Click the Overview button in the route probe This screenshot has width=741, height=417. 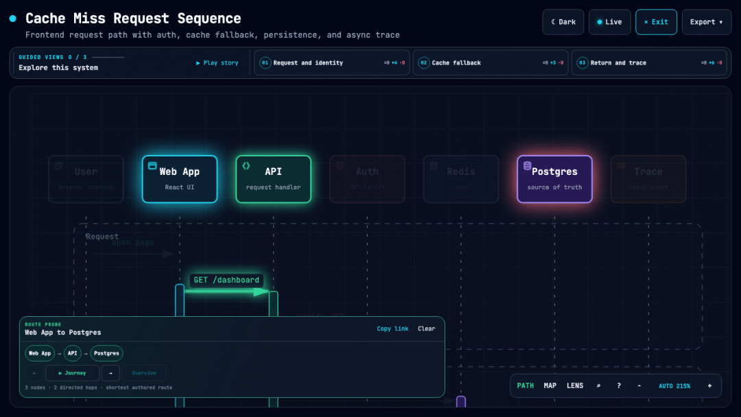click(x=144, y=373)
